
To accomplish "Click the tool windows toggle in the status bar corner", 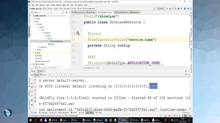I will [30, 116].
